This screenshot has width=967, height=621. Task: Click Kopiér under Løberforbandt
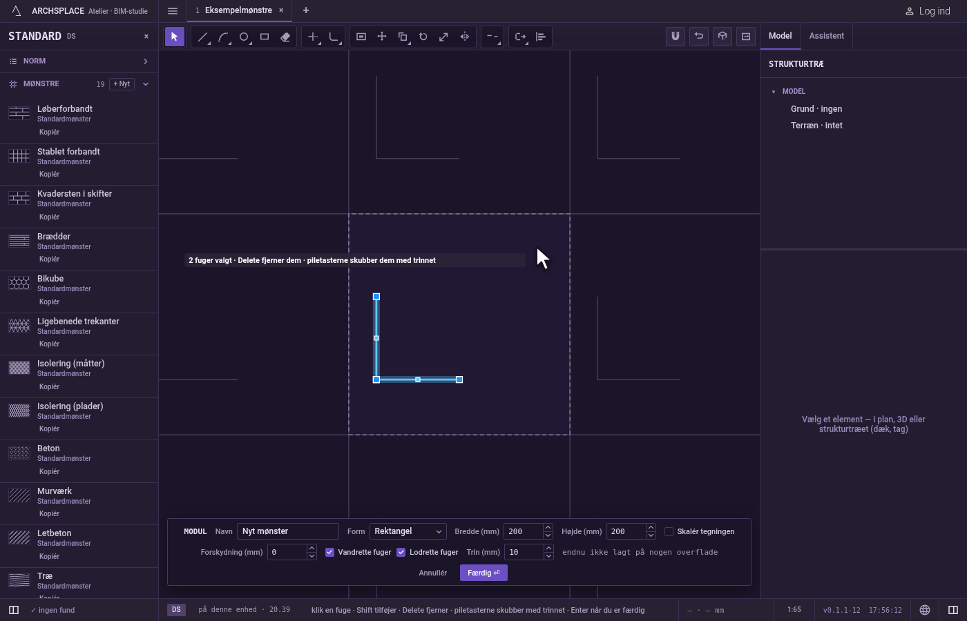pyautogui.click(x=49, y=132)
